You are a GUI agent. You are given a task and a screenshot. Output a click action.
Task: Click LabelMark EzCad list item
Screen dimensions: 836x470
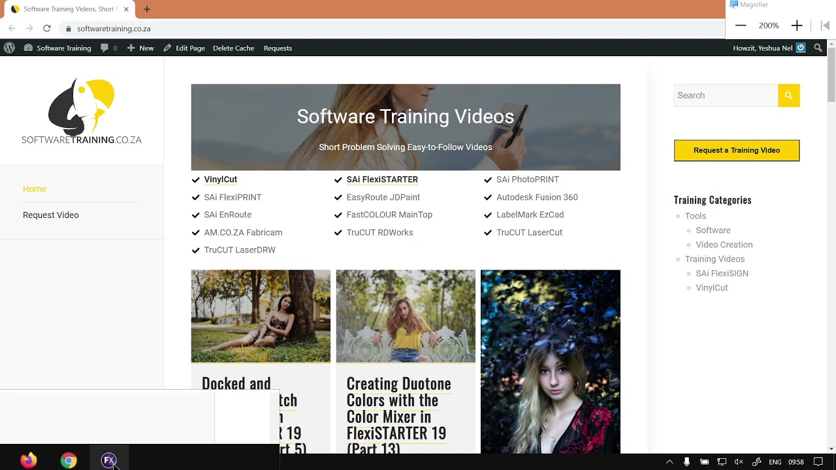530,215
